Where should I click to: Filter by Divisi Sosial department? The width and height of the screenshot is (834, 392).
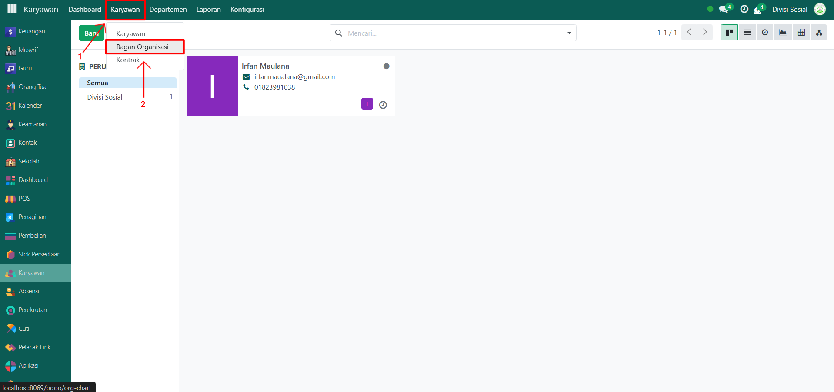point(105,97)
